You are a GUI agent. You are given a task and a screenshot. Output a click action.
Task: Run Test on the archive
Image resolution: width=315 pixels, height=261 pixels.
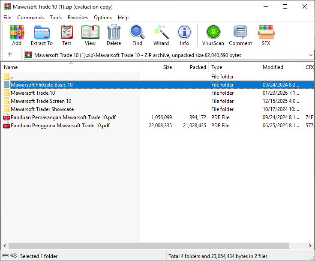coord(66,35)
